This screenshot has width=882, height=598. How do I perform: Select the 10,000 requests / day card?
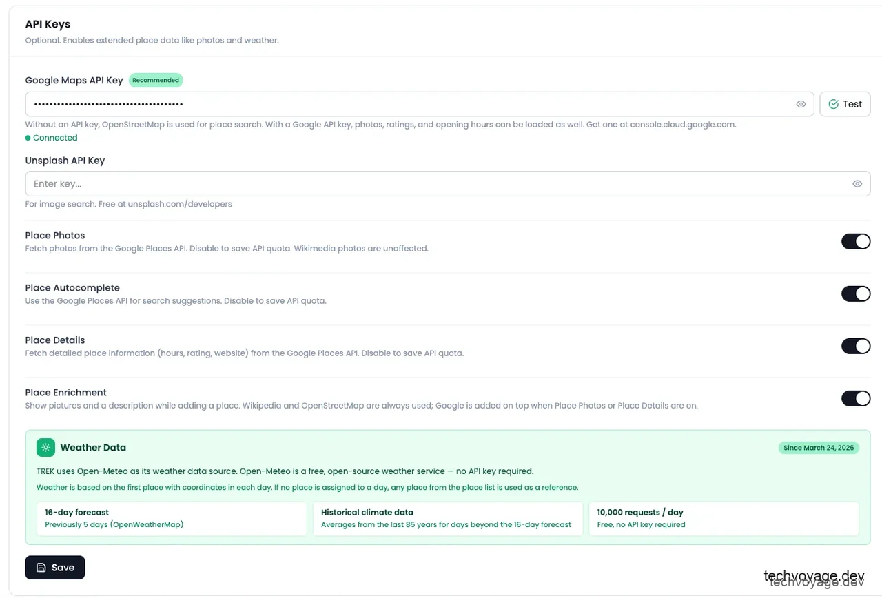724,518
